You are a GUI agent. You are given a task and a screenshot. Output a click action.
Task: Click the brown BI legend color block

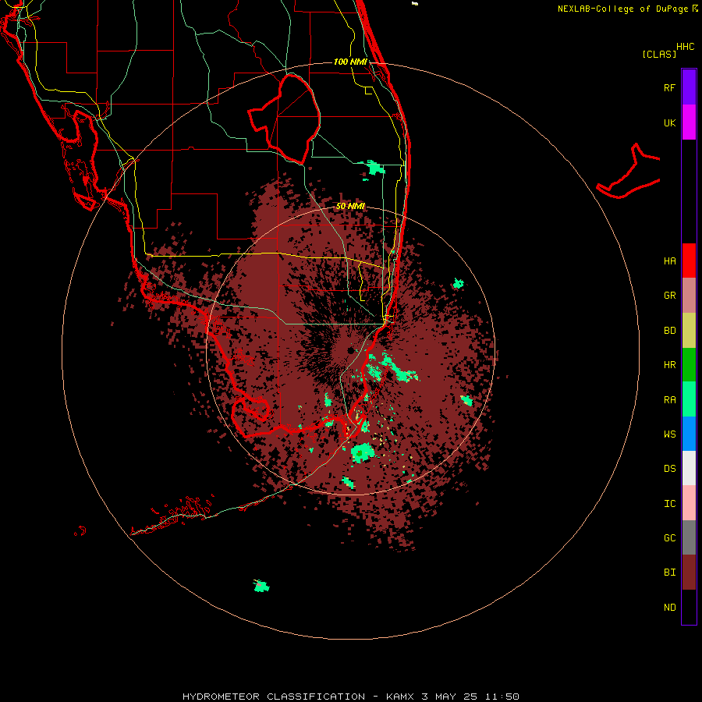pos(689,573)
